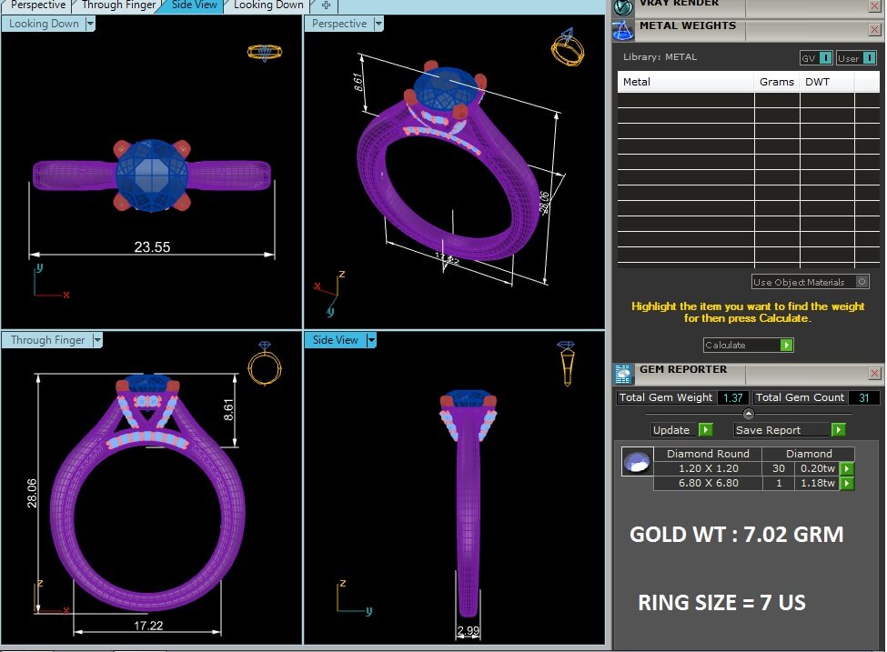The image size is (887, 652).
Task: Open the Looking Down viewport dropdown
Action: click(x=90, y=25)
